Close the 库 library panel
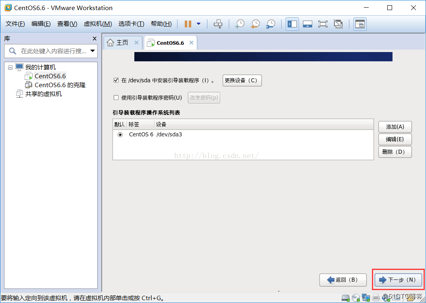This screenshot has width=426, height=303. pyautogui.click(x=94, y=39)
